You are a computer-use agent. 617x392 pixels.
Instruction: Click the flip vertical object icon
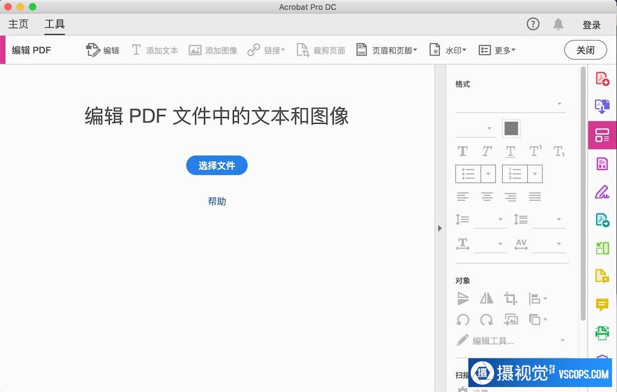tap(463, 299)
